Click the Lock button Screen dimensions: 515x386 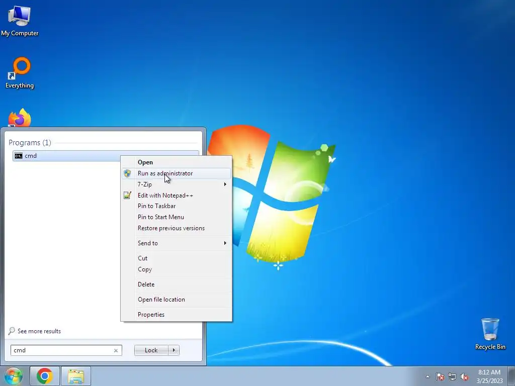(x=151, y=350)
